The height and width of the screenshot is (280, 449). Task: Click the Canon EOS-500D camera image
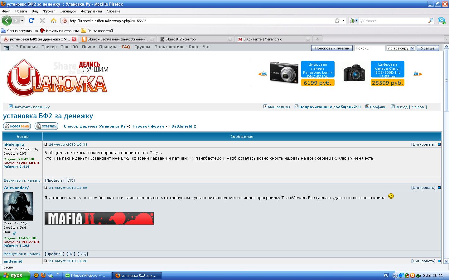click(354, 73)
